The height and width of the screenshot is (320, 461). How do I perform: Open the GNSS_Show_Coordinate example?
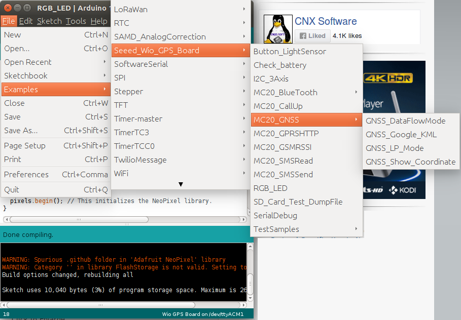[x=411, y=162]
